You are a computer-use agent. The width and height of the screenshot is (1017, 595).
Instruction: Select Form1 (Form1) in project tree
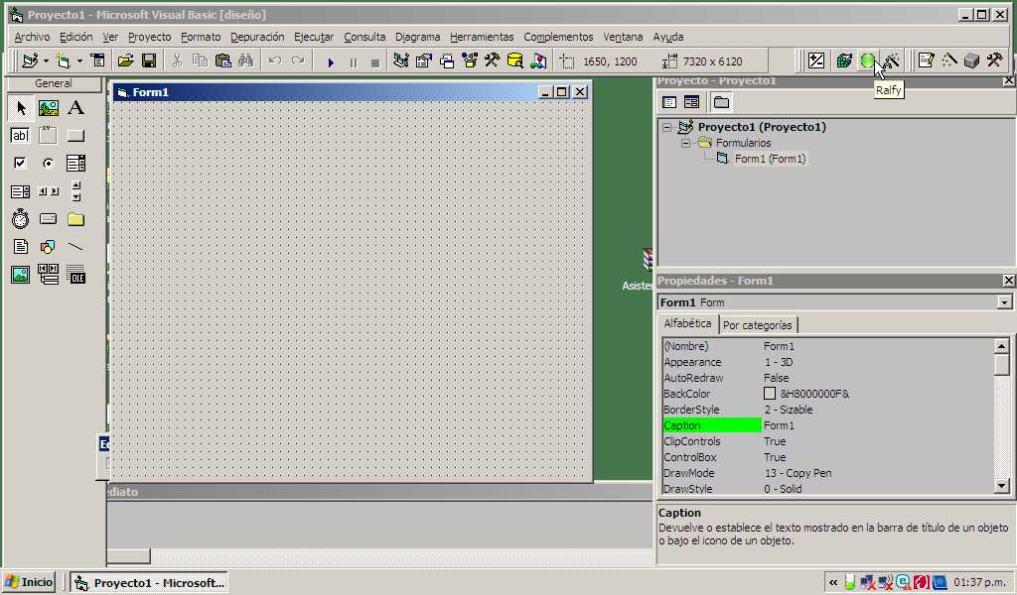[x=770, y=159]
